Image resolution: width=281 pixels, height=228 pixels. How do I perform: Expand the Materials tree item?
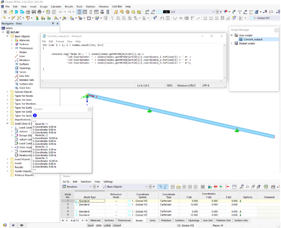point(12,40)
